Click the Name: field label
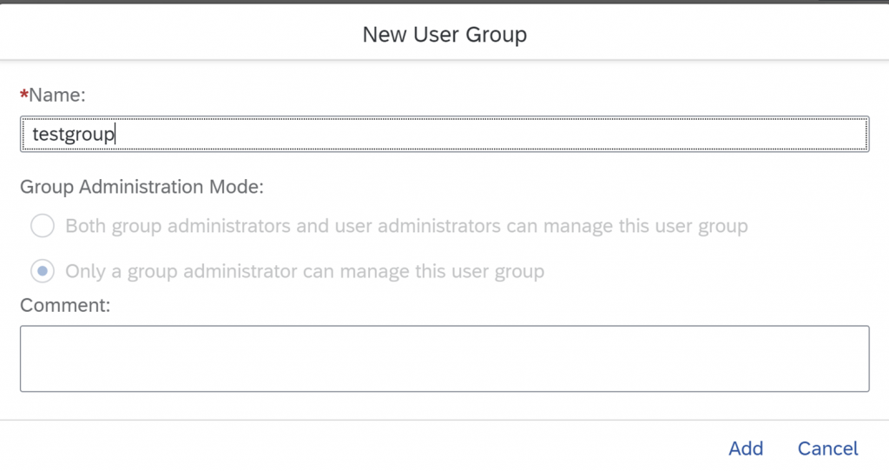 [56, 95]
